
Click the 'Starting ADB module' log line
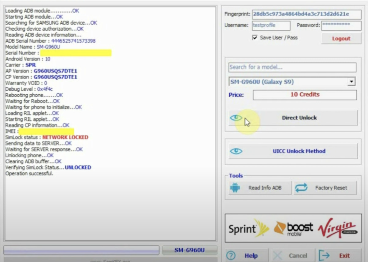click(34, 17)
